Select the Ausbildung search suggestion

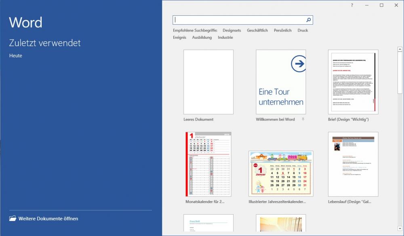(x=202, y=37)
